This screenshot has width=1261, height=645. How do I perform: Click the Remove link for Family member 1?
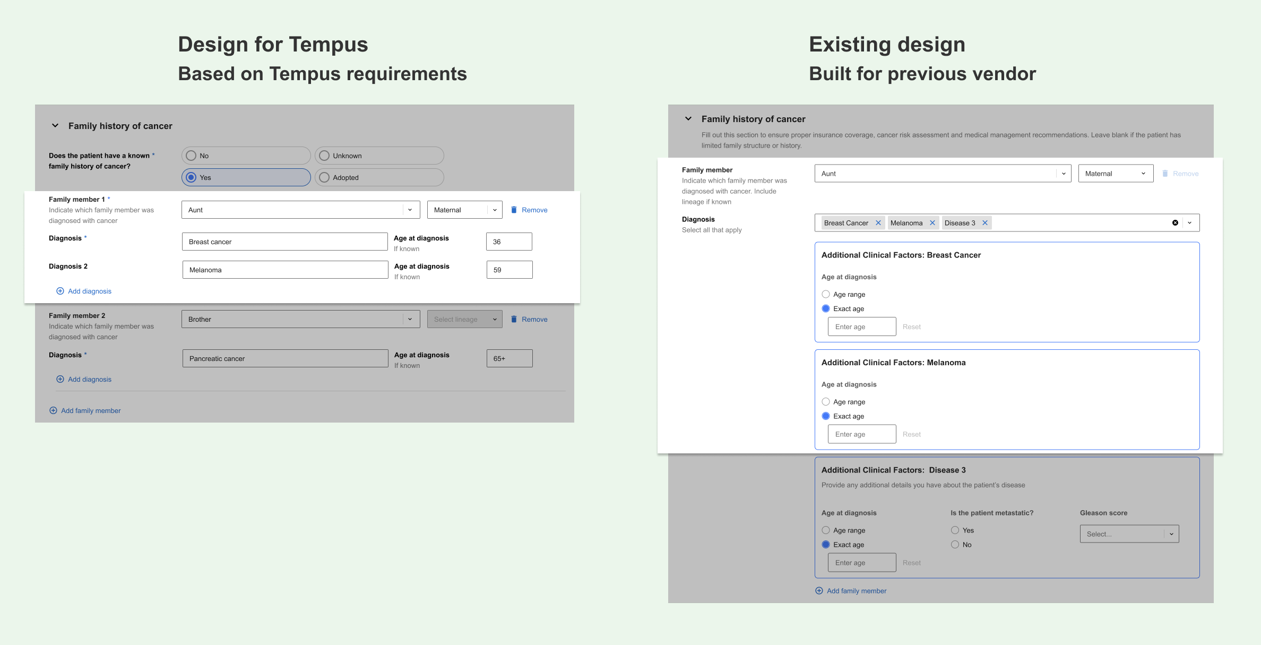(x=534, y=210)
